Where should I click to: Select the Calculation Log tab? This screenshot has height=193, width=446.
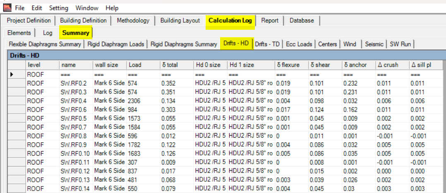[x=230, y=21]
